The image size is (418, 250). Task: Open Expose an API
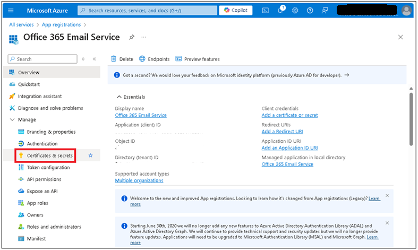(42, 191)
